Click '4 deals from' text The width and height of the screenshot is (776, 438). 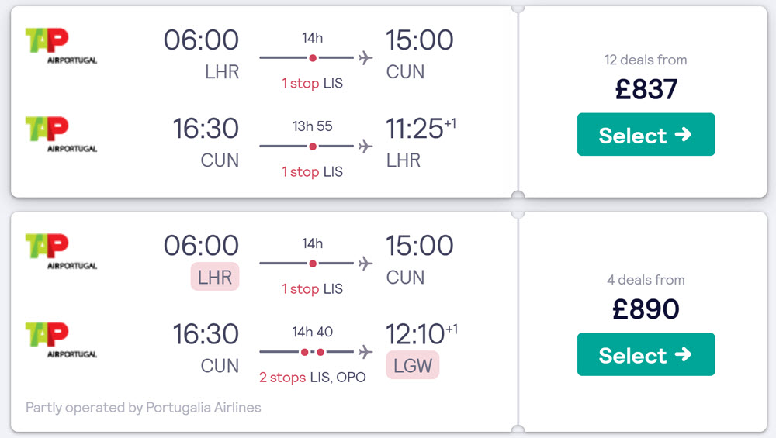[x=646, y=280]
